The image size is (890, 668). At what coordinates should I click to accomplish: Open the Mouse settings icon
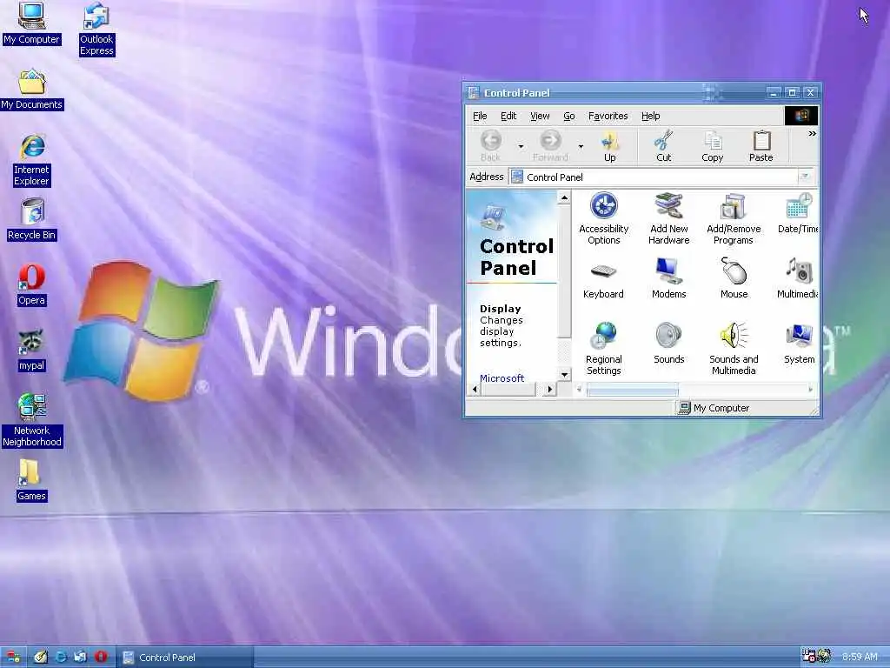click(x=734, y=279)
